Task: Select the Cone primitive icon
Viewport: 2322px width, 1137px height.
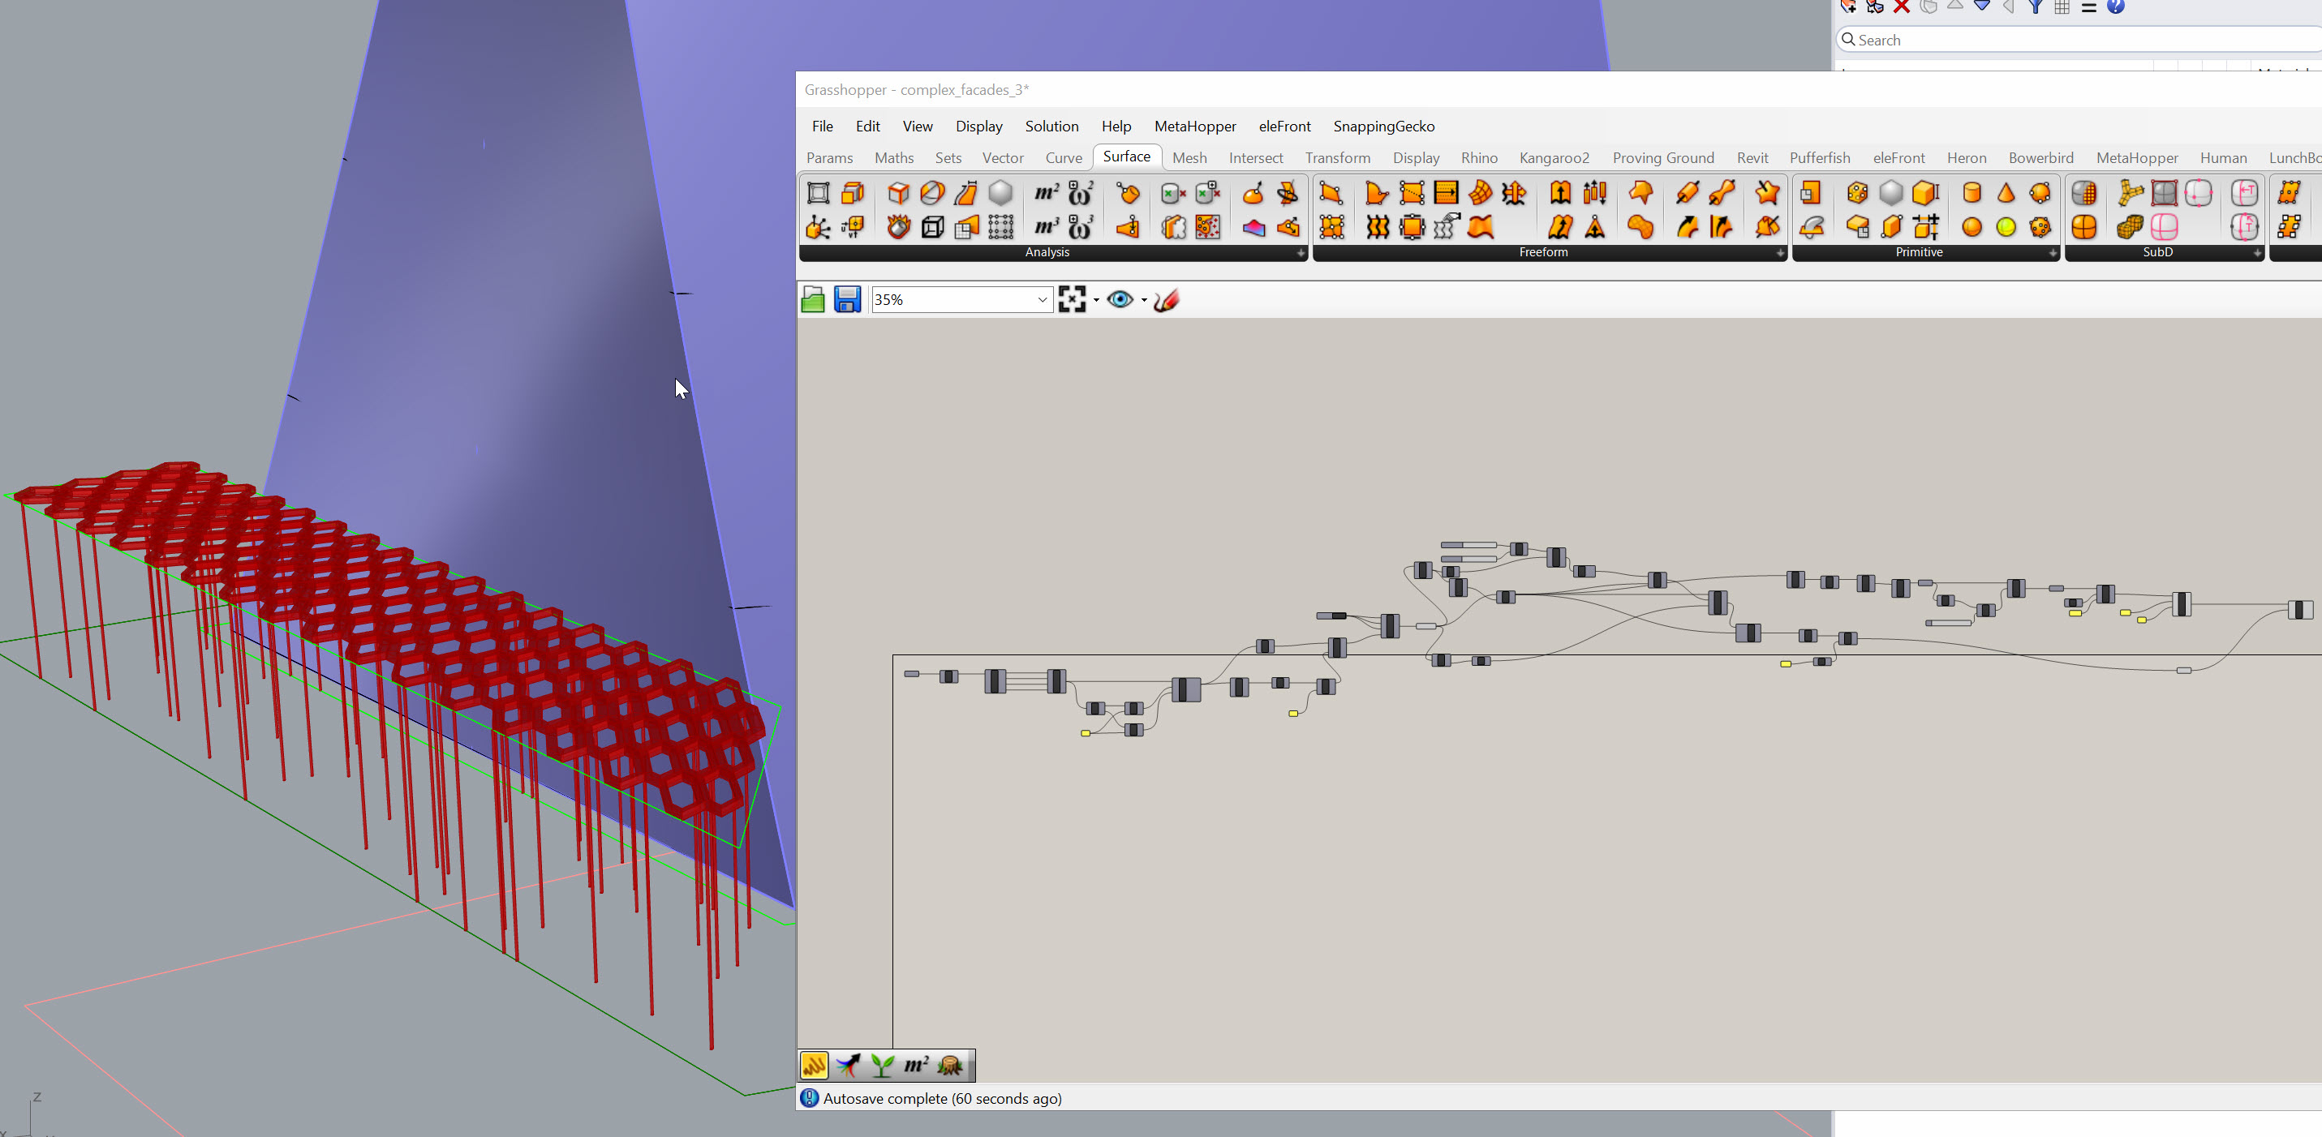Action: [2006, 193]
